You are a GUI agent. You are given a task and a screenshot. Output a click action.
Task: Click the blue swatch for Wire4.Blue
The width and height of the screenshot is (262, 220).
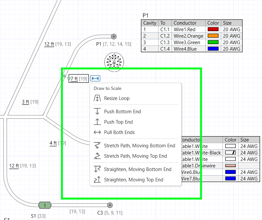tap(213, 49)
